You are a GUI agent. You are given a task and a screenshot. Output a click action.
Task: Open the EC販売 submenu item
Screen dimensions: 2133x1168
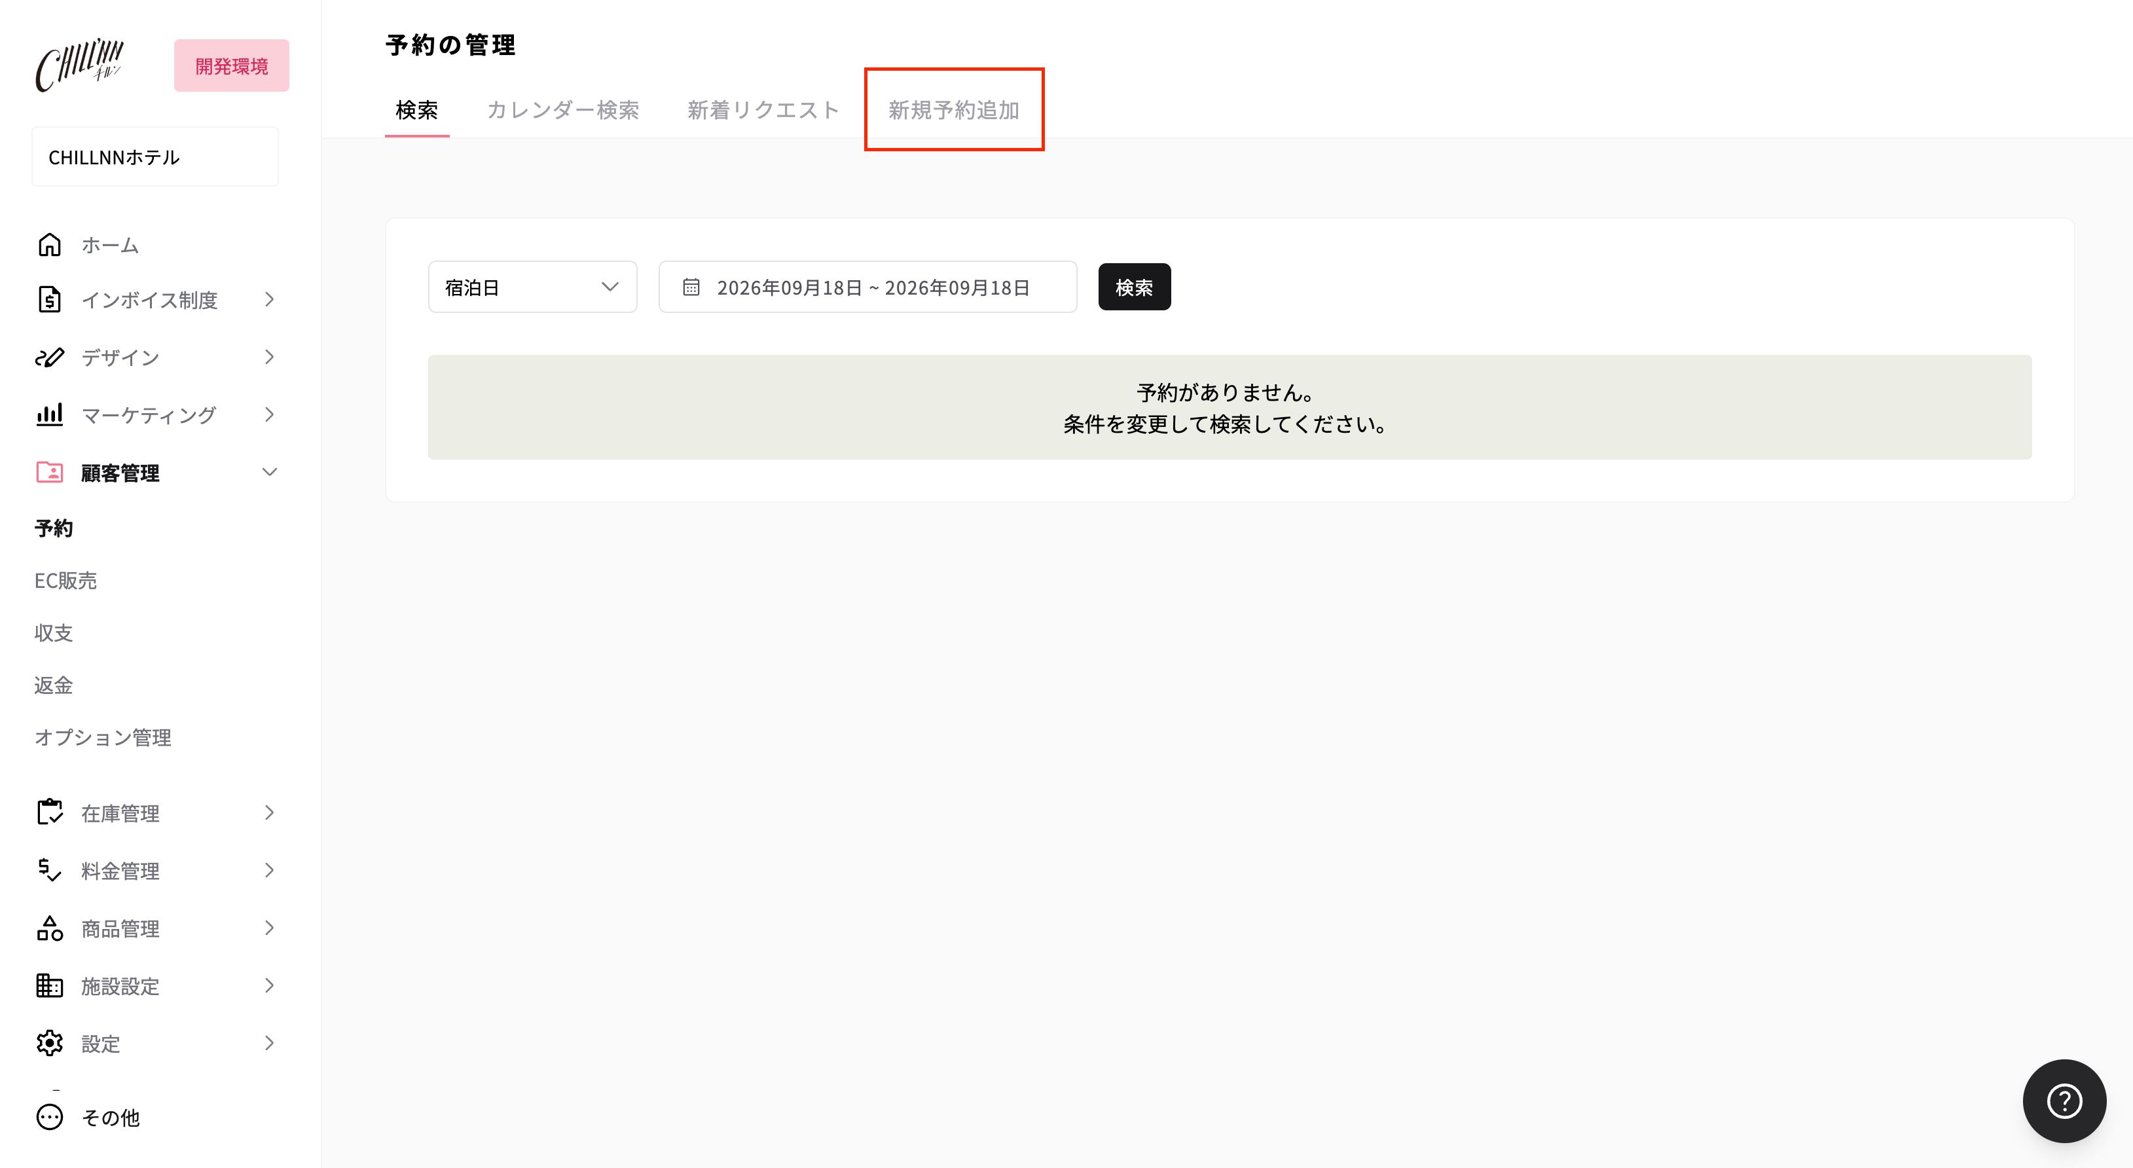(x=65, y=581)
